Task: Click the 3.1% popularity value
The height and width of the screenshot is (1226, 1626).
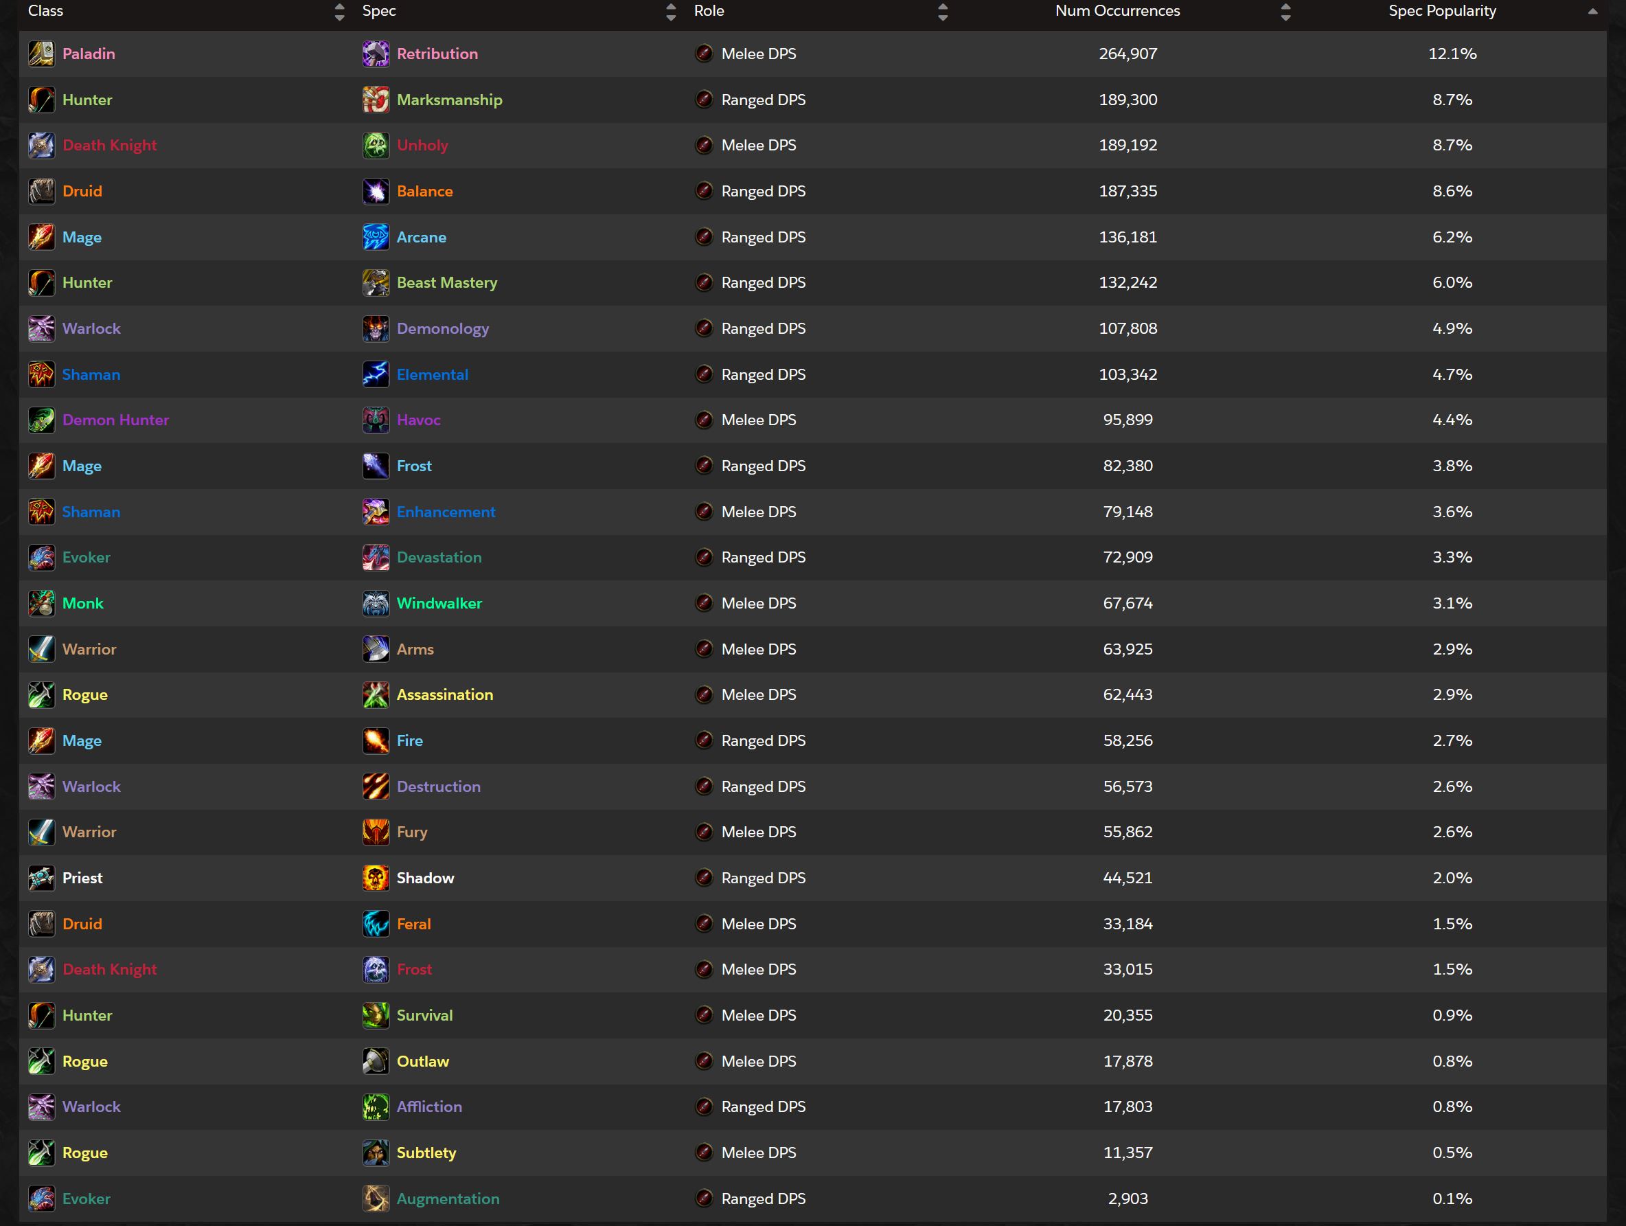Action: pyautogui.click(x=1452, y=603)
